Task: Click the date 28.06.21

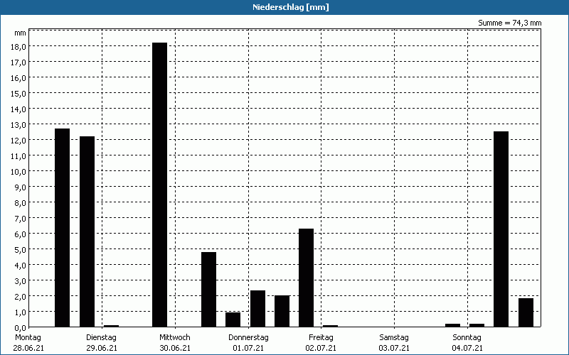Action: pyautogui.click(x=28, y=348)
